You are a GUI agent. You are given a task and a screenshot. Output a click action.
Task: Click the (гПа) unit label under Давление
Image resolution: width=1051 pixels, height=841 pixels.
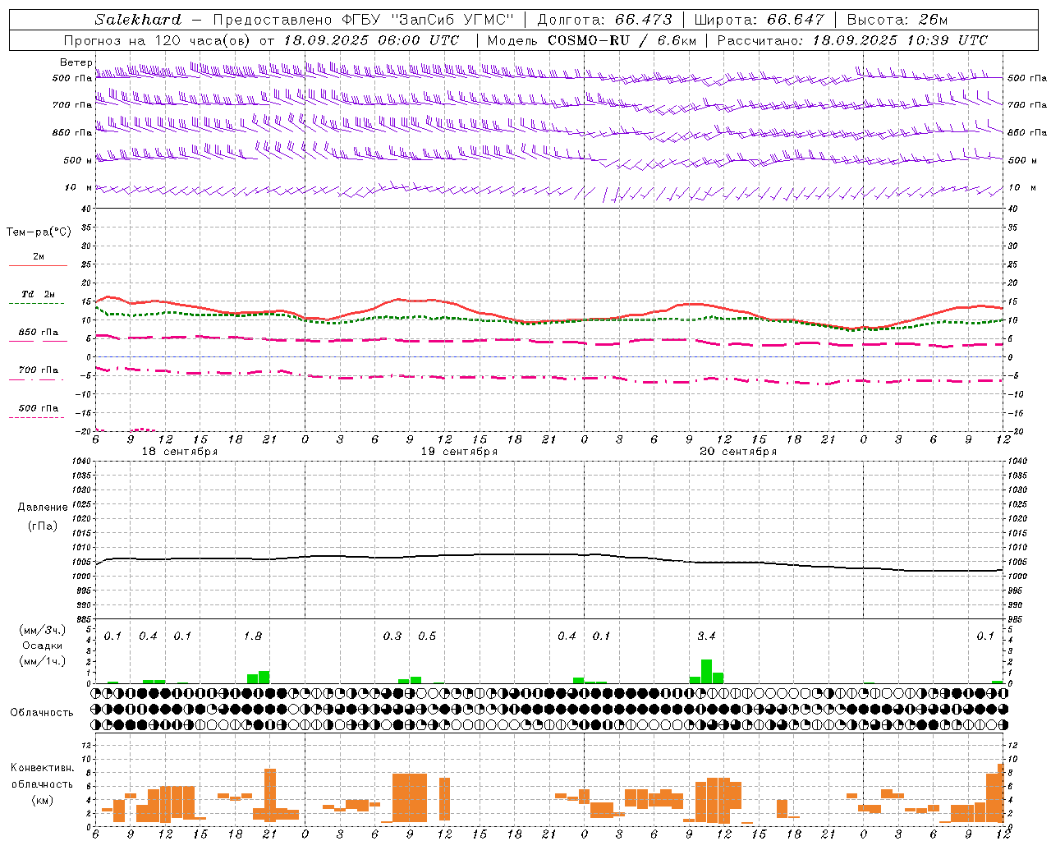(x=43, y=526)
